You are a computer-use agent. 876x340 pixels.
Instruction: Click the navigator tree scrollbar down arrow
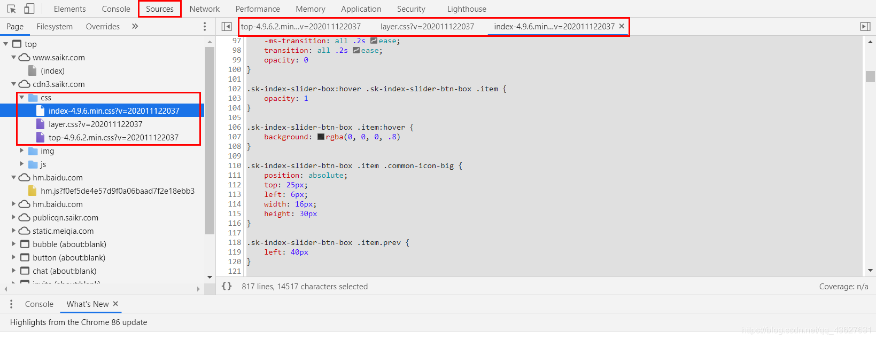[x=210, y=277]
